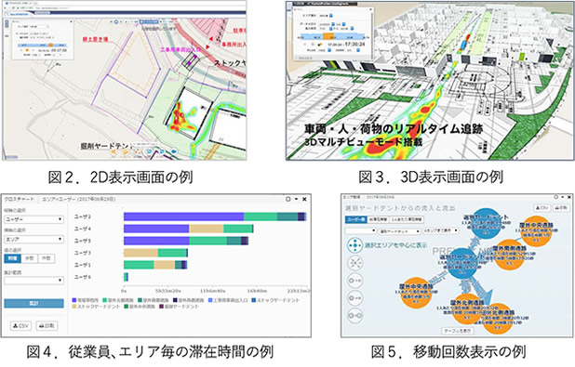Maximize the cross chart panel
Screen dimensions: 575x367
pyautogui.click(x=287, y=199)
